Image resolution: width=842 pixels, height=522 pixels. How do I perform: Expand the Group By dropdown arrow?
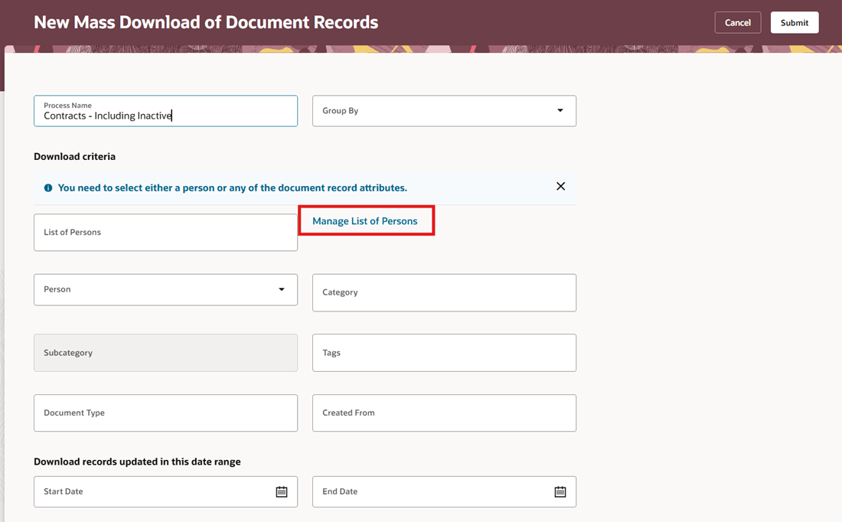pos(560,111)
